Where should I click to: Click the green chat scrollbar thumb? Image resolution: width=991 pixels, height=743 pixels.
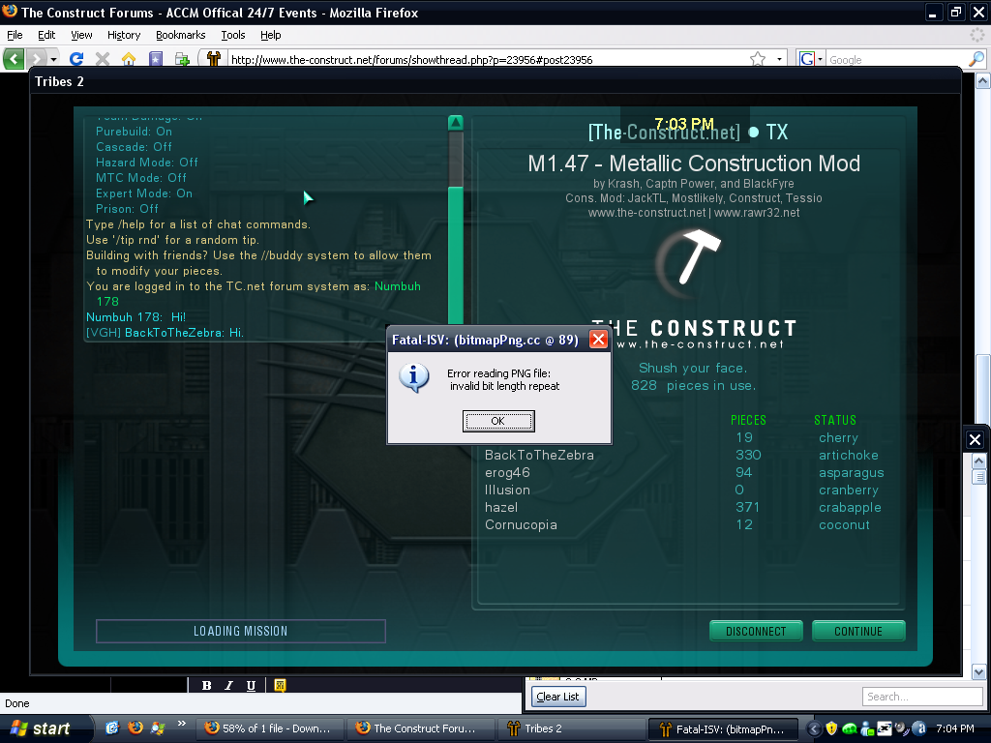(455, 254)
